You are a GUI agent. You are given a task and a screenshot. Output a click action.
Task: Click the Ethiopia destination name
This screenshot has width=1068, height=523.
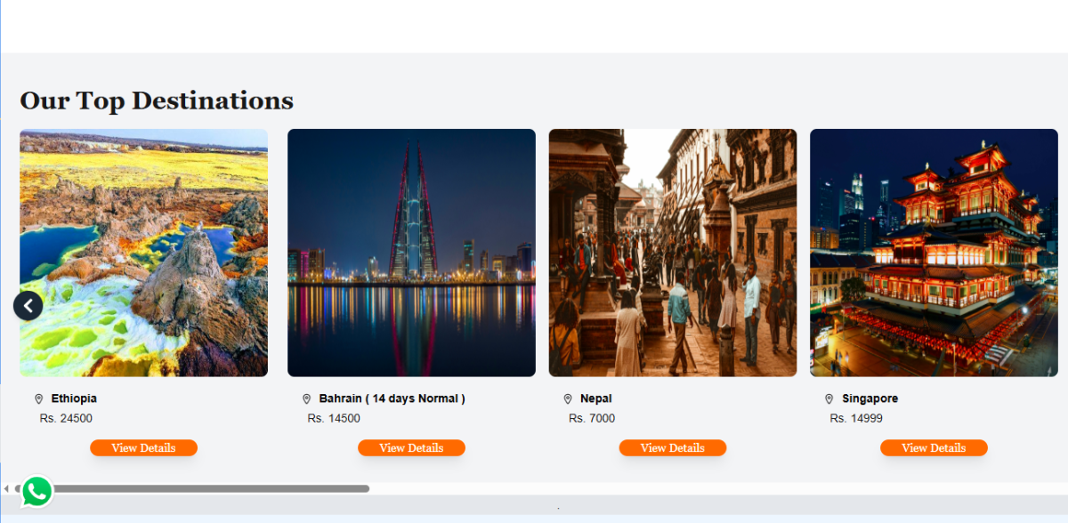pyautogui.click(x=74, y=398)
